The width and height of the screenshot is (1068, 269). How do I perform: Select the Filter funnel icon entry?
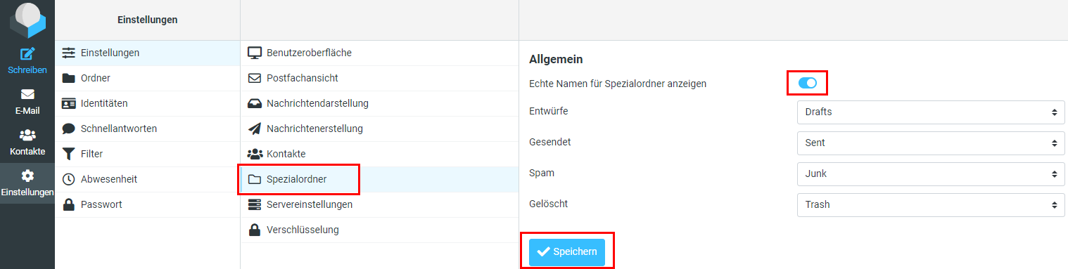click(147, 154)
